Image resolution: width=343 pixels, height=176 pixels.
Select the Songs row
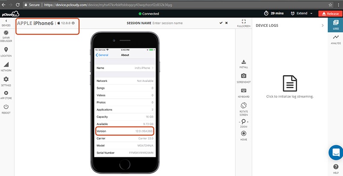[x=125, y=88]
